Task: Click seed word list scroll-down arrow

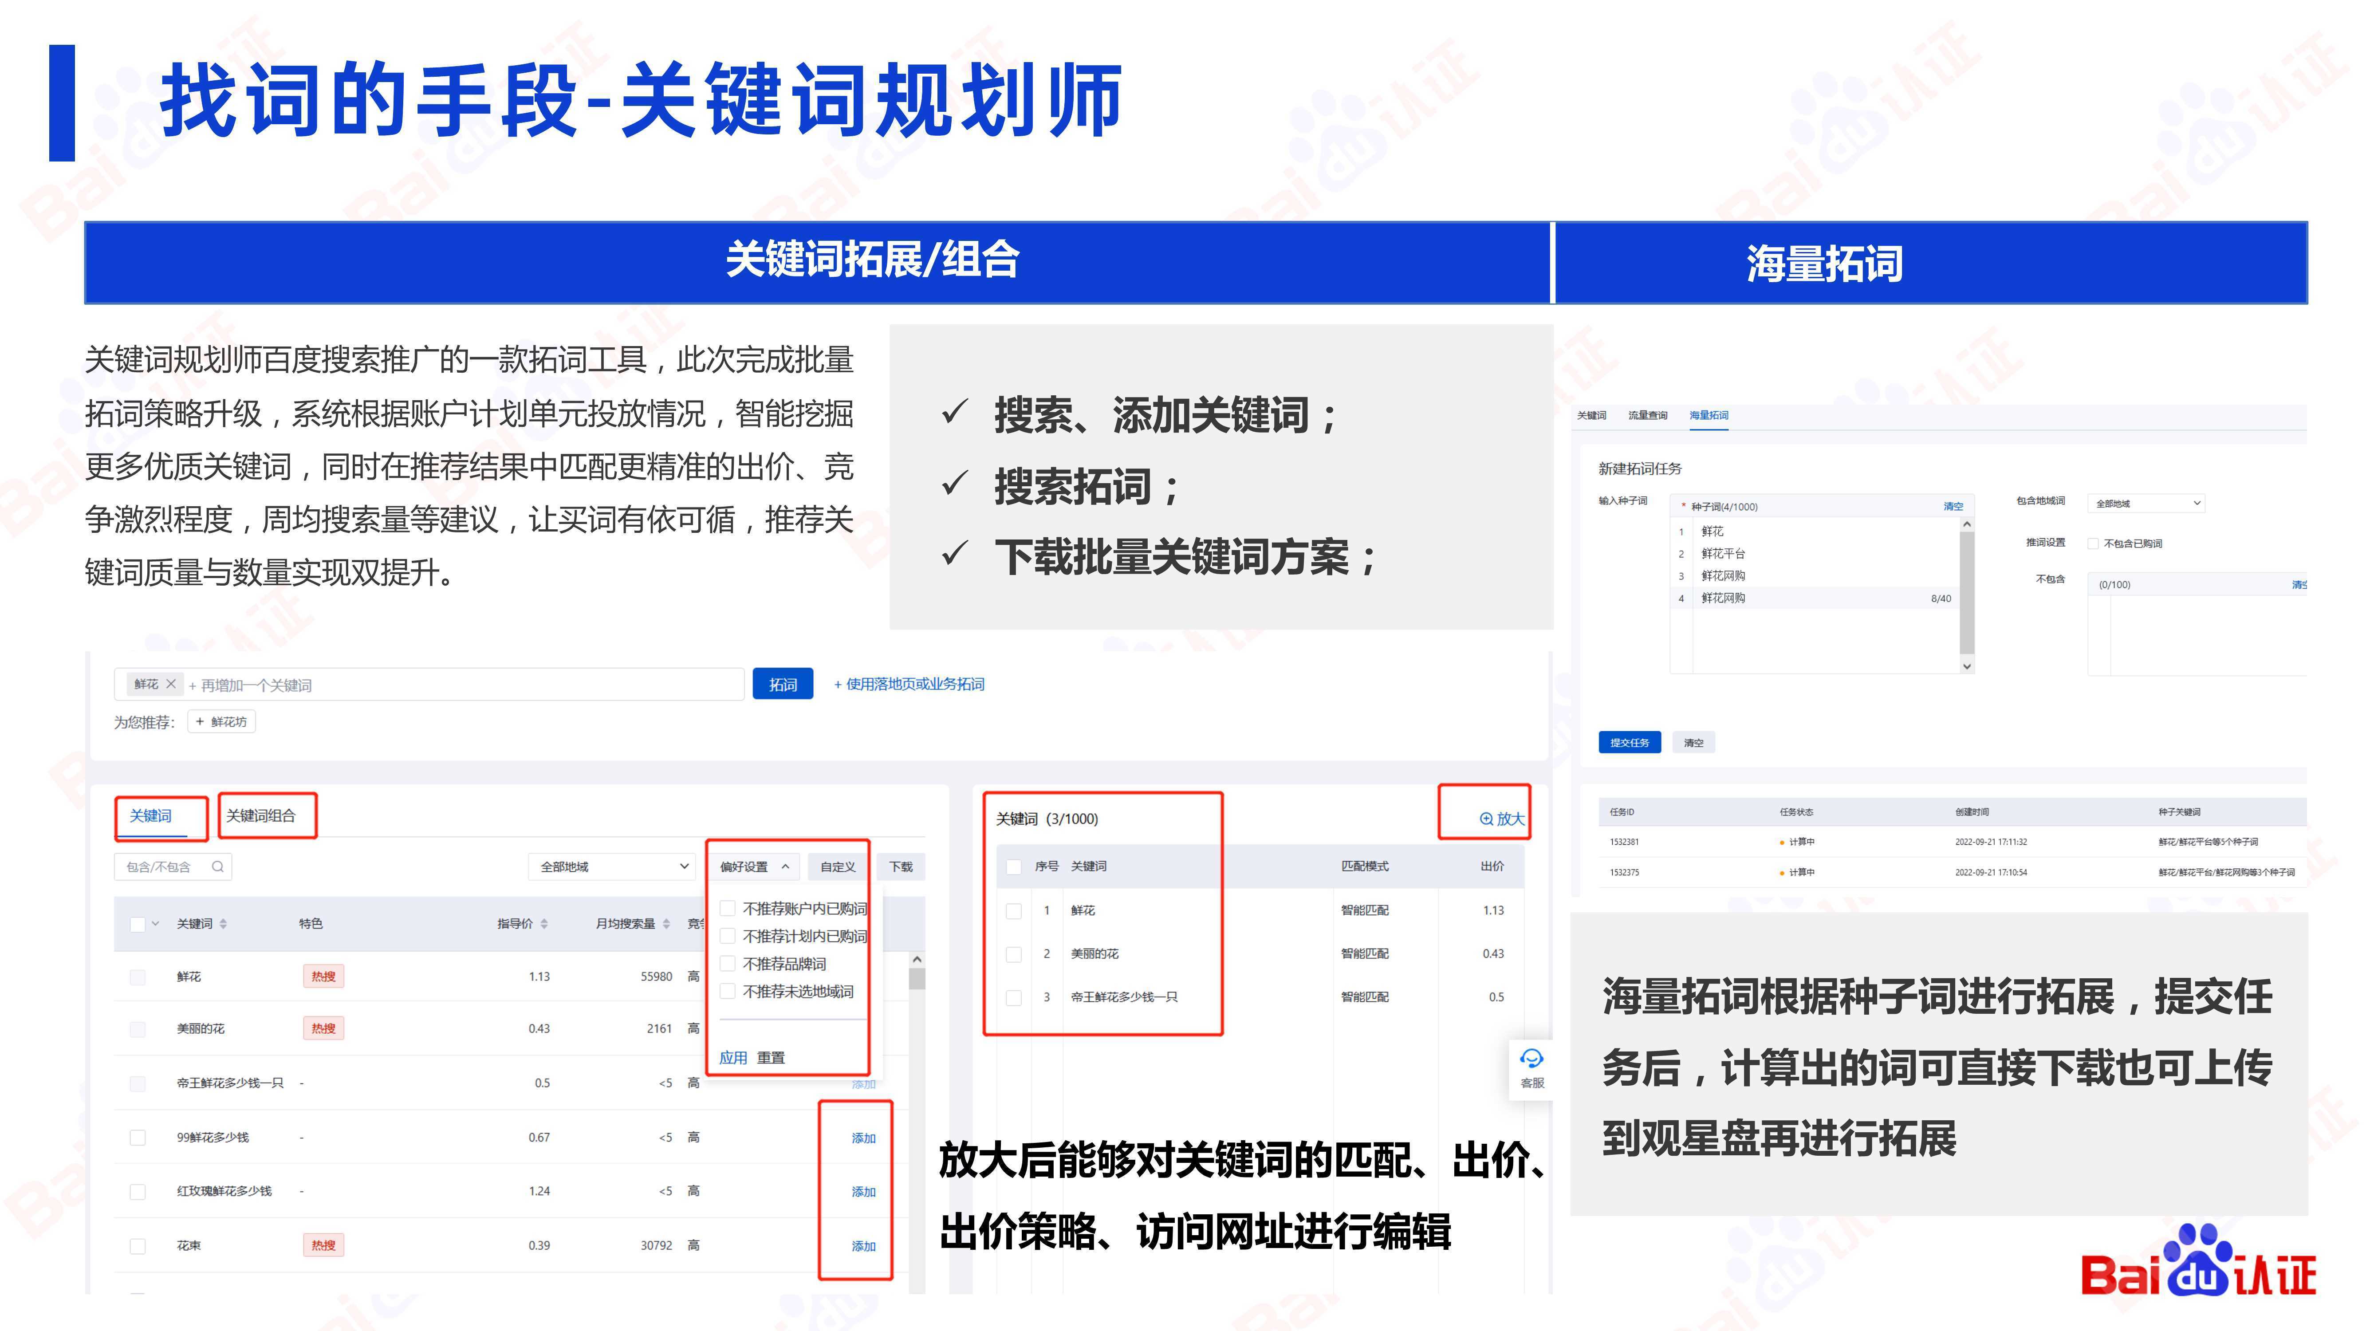Action: pyautogui.click(x=1966, y=666)
